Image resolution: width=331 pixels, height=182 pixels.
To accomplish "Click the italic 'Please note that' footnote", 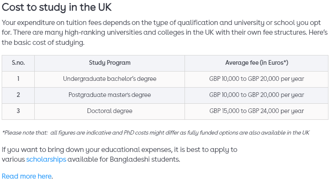I will (155, 132).
